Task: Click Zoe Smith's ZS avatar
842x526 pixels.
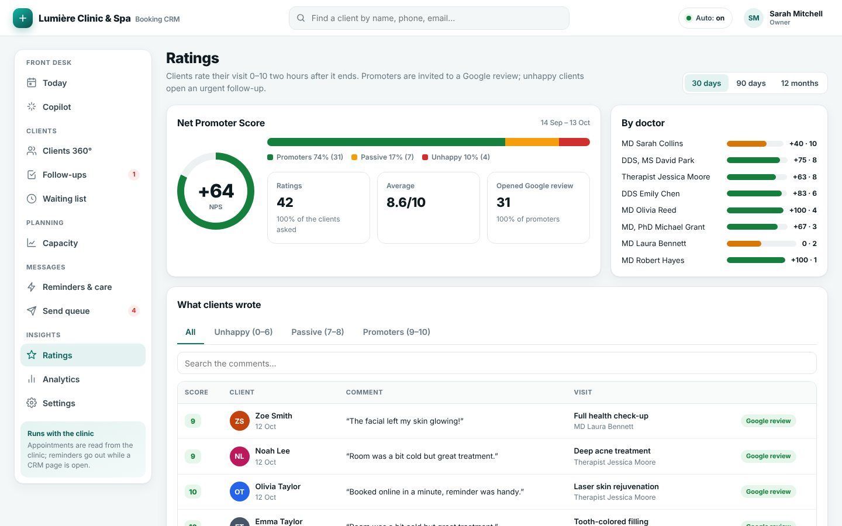Action: pos(239,421)
